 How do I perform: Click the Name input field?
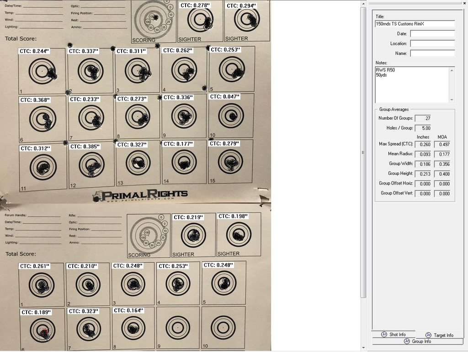[432, 53]
